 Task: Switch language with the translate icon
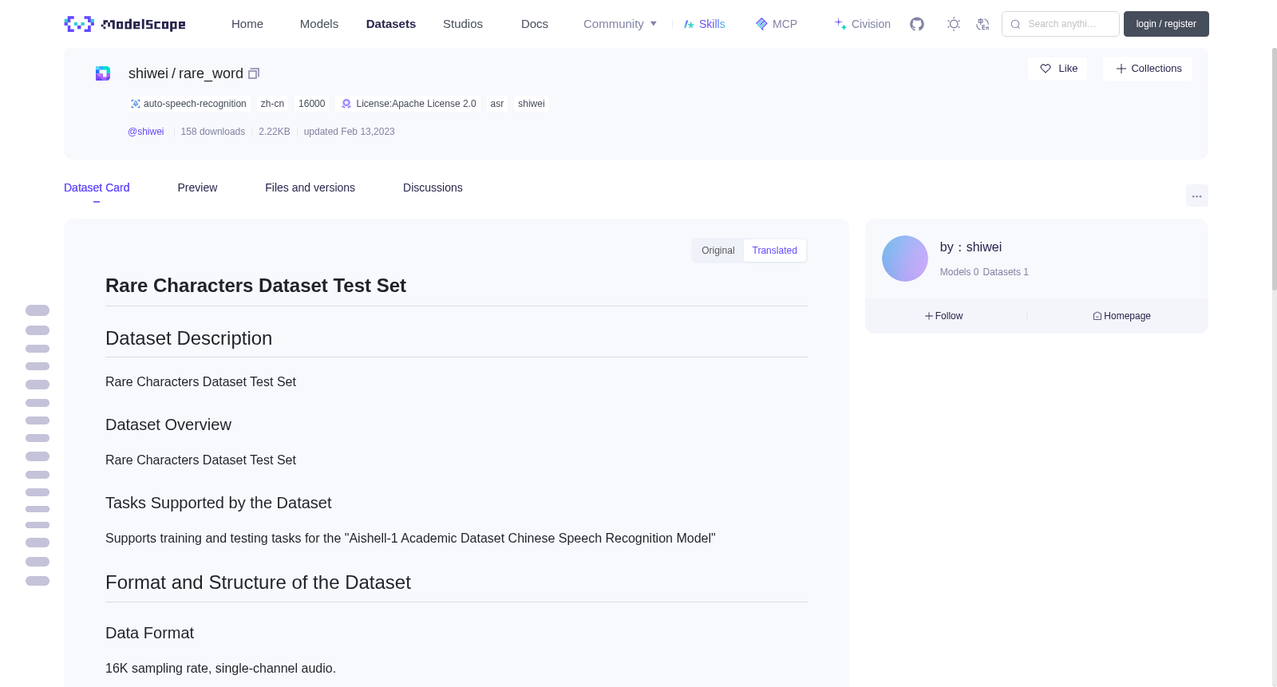point(982,24)
